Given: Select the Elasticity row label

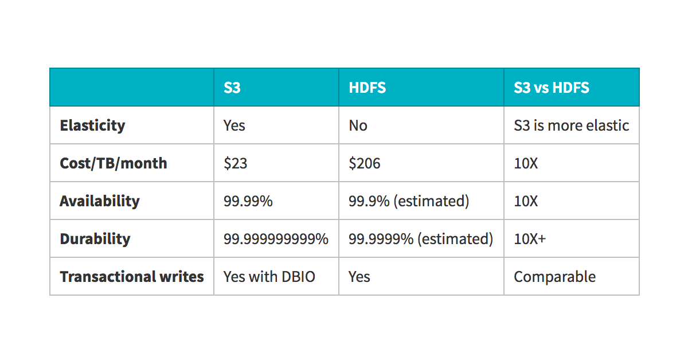Looking at the screenshot, I should pos(92,125).
